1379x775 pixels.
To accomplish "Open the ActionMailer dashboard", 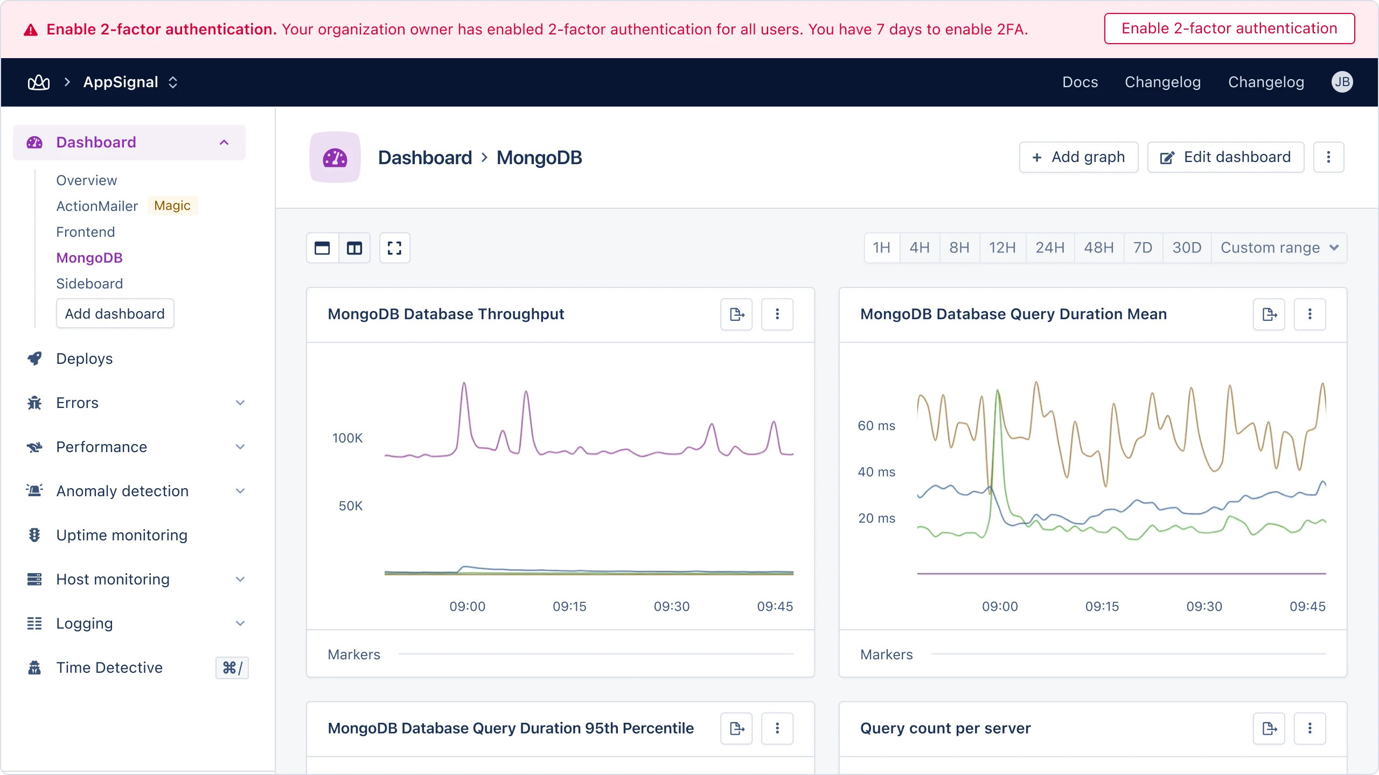I will [97, 206].
